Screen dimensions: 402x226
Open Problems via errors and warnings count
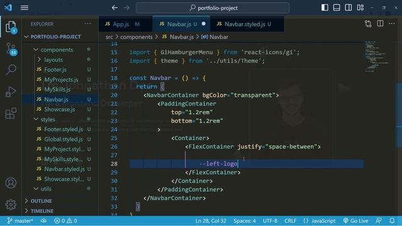(x=65, y=220)
